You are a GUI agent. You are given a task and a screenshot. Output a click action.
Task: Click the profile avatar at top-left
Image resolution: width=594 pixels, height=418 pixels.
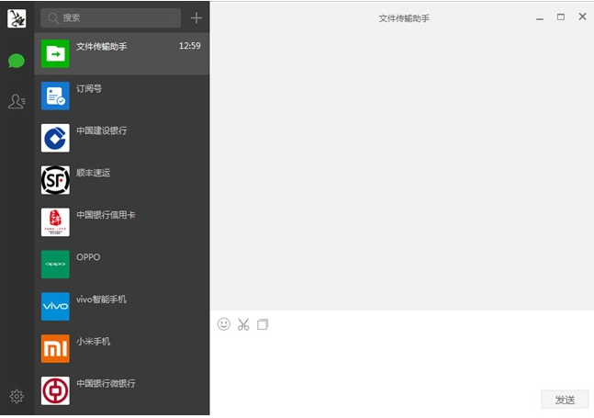pyautogui.click(x=16, y=17)
